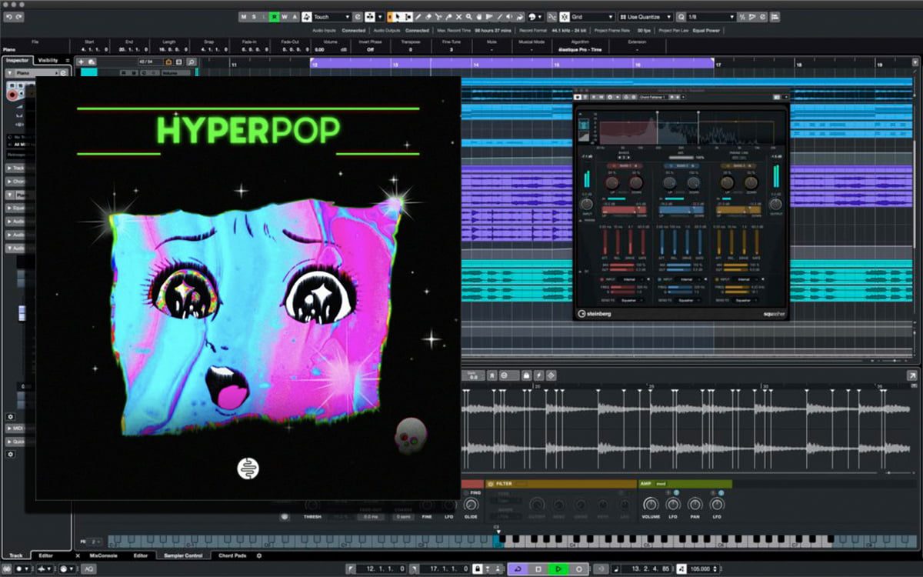This screenshot has width=923, height=577.
Task: Click sampler THRESH knob
Action: coord(312,505)
